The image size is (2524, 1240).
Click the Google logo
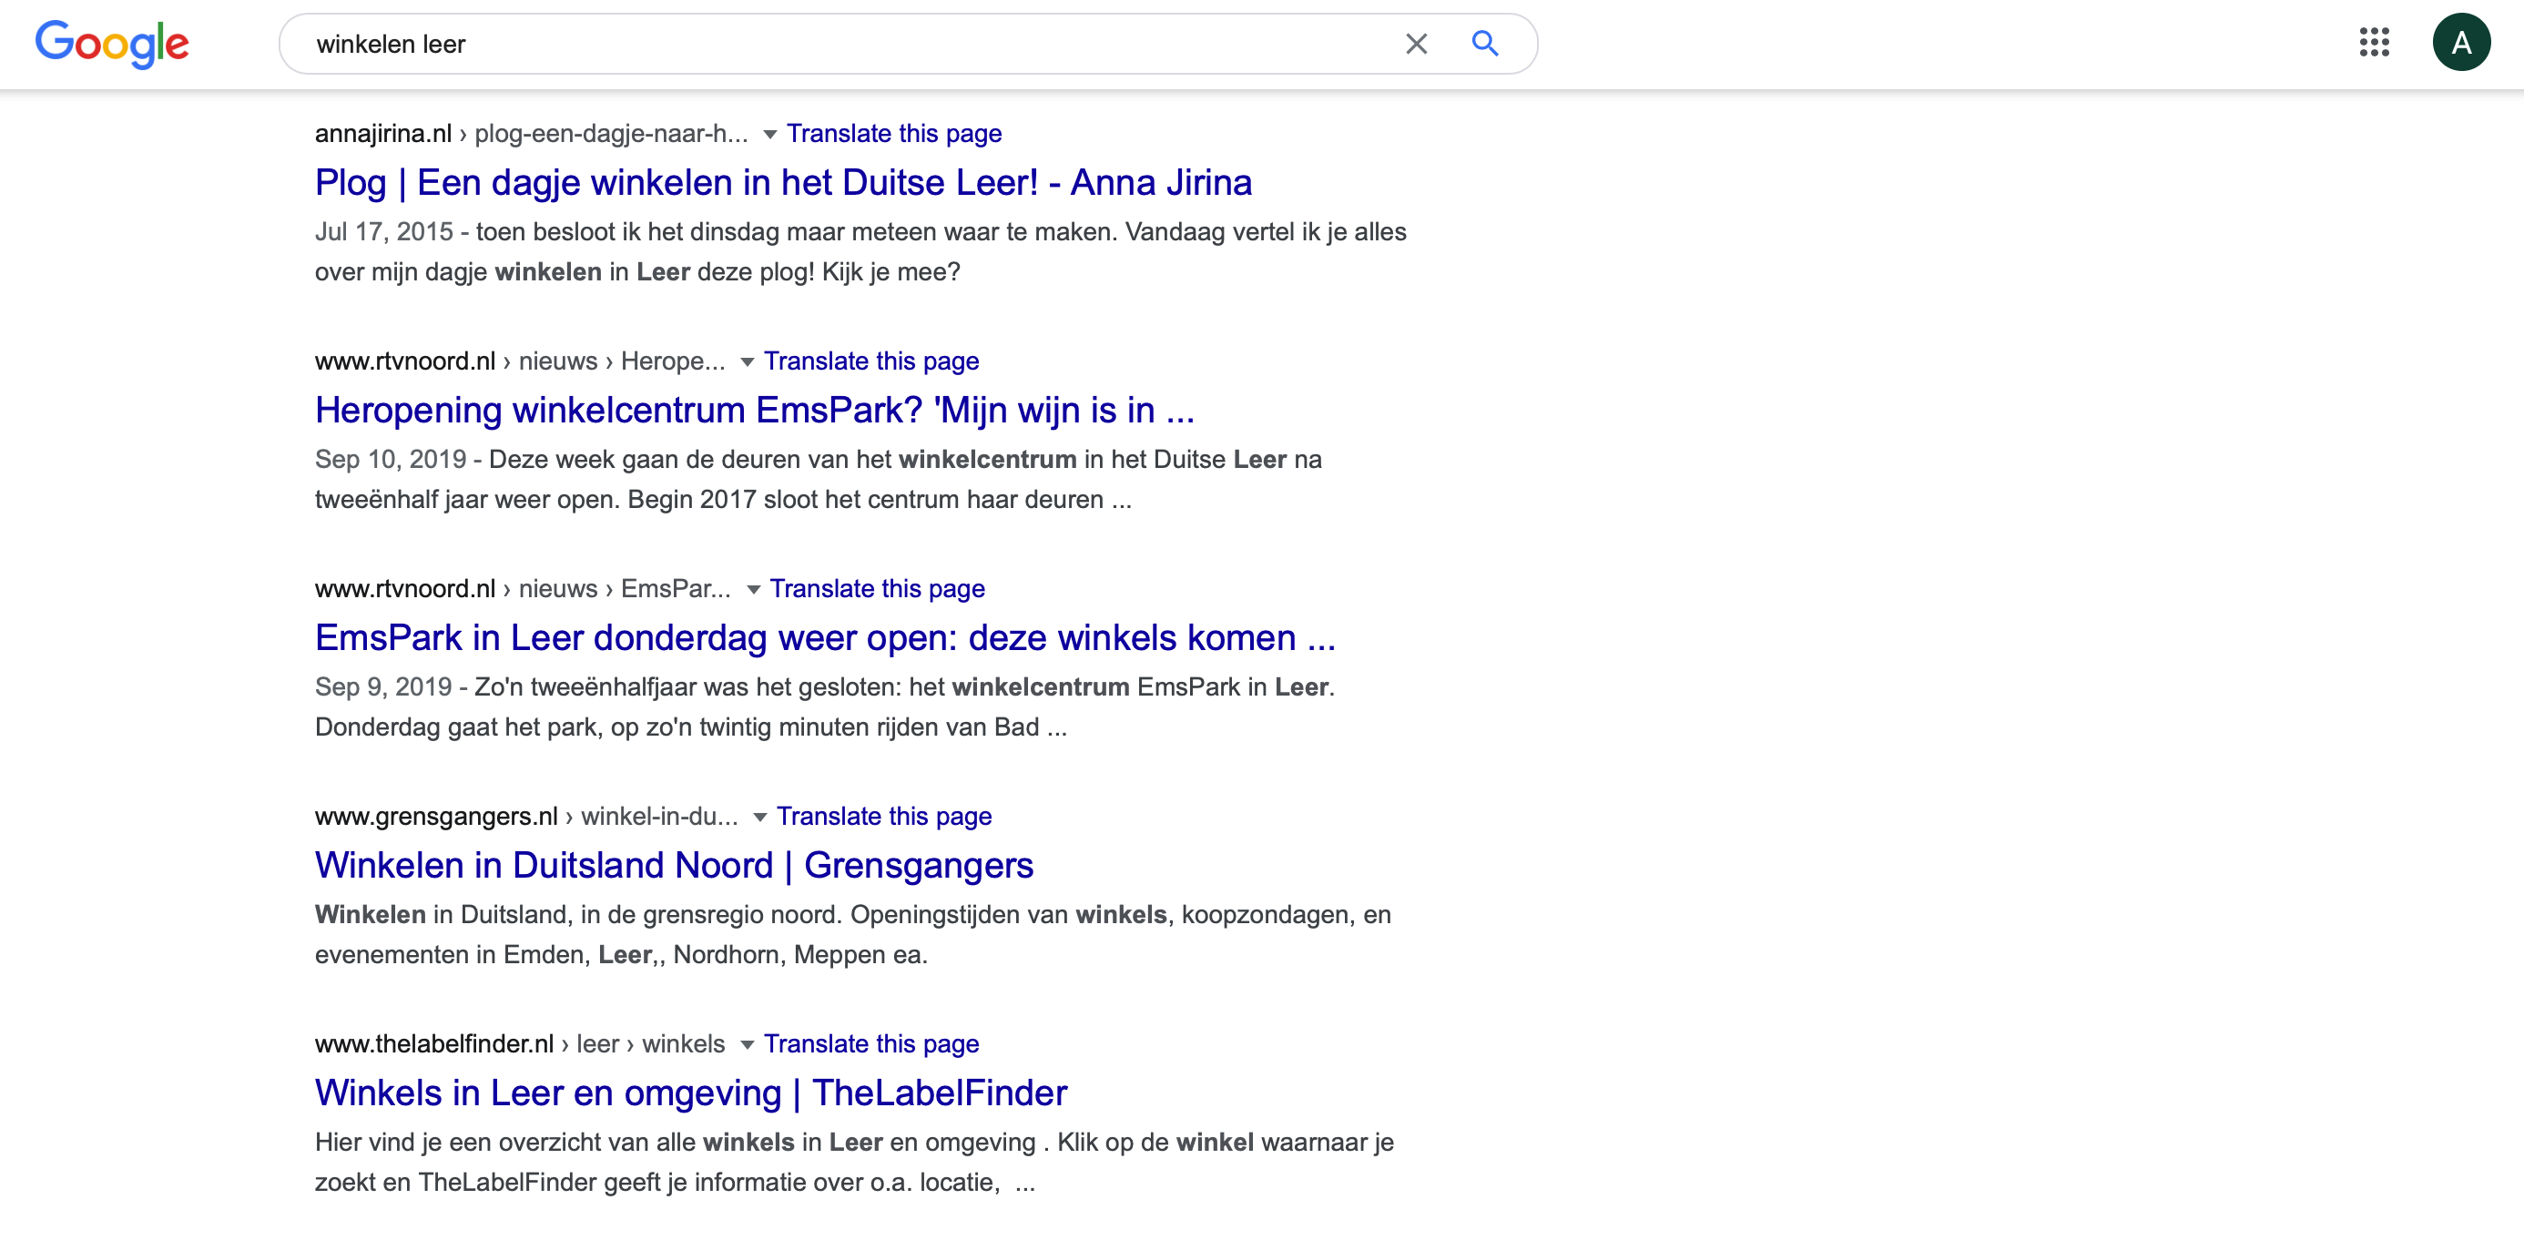coord(112,43)
